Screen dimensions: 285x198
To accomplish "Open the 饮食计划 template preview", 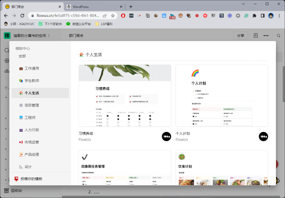I will coord(222,168).
